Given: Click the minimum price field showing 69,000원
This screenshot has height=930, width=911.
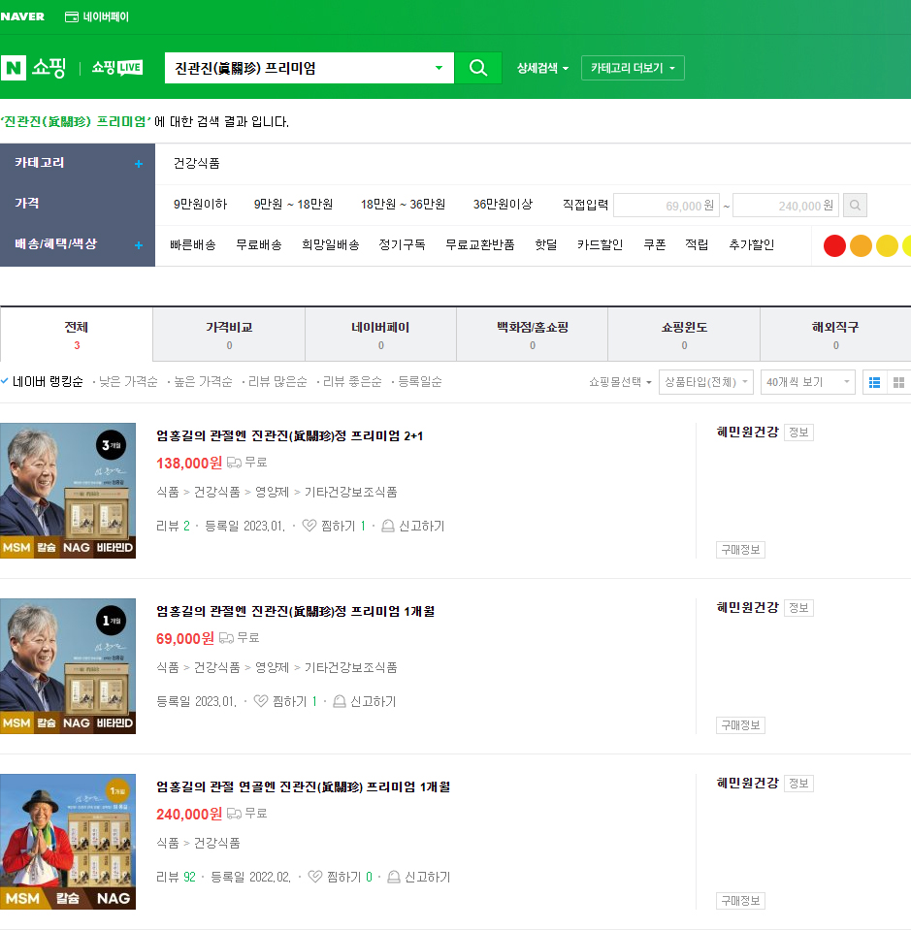Looking at the screenshot, I should 667,206.
